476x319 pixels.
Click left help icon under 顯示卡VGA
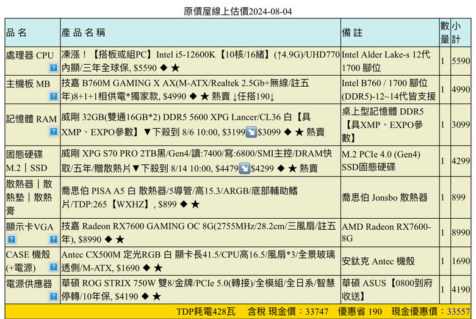pyautogui.click(x=11, y=240)
